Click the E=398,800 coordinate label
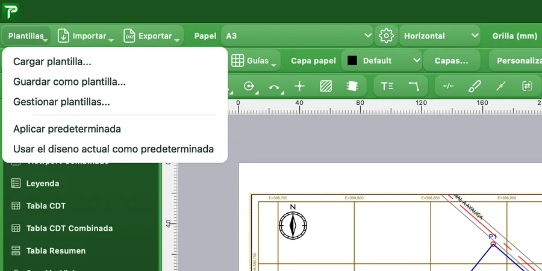 (354, 198)
